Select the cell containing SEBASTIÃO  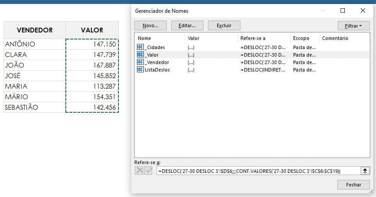(x=34, y=107)
